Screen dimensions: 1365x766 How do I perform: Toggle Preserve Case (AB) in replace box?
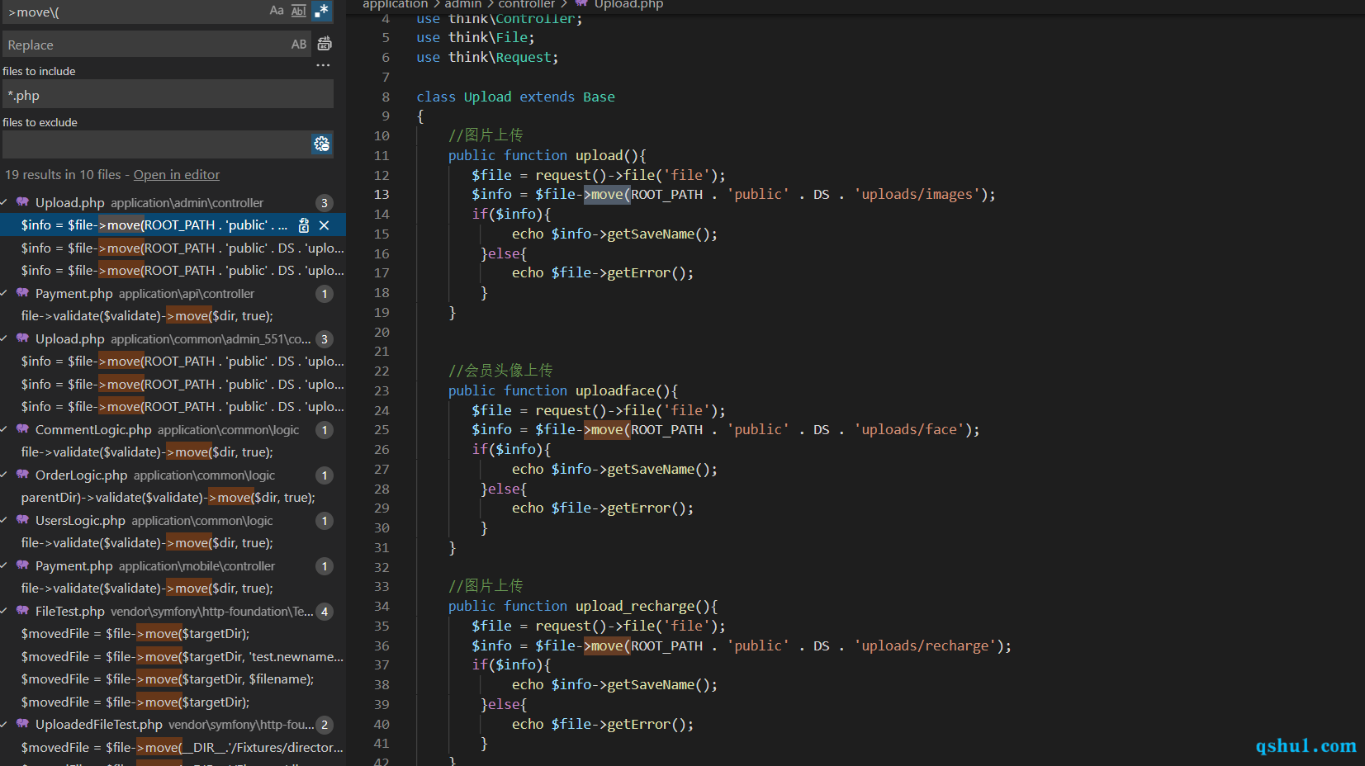(x=299, y=45)
